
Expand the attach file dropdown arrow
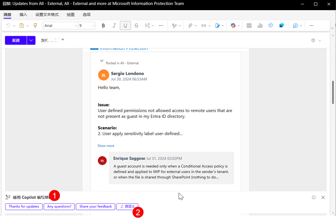click(196, 26)
